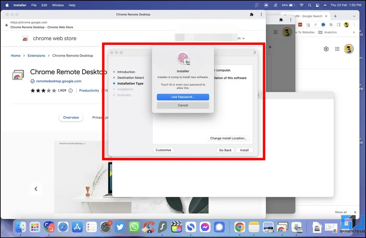Click the Install button in installer window

click(244, 150)
